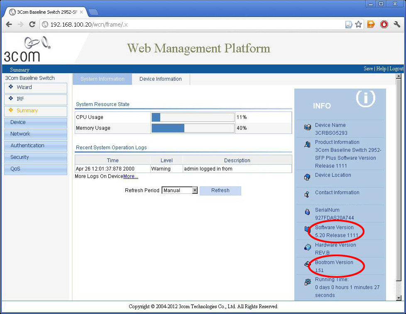Click the address bar URL field
406x314 pixels.
192,25
